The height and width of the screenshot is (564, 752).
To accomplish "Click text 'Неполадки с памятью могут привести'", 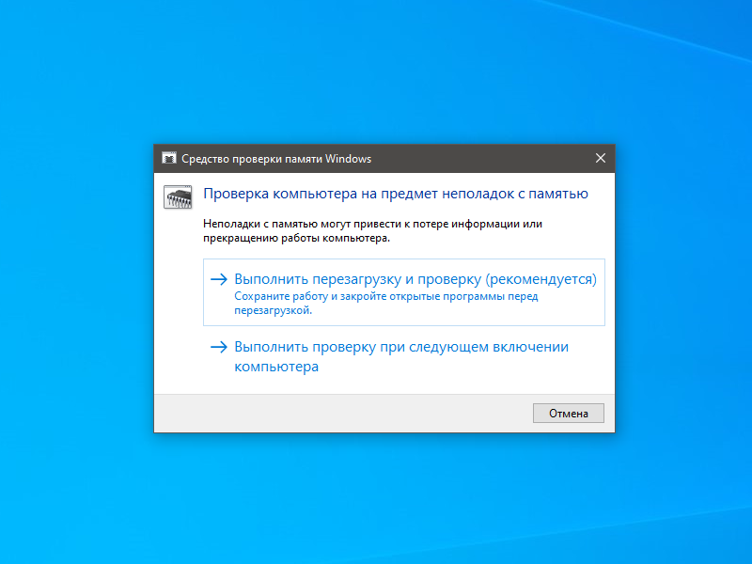I will click(x=302, y=224).
